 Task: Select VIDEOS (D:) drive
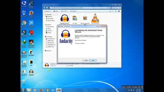tap(51, 41)
